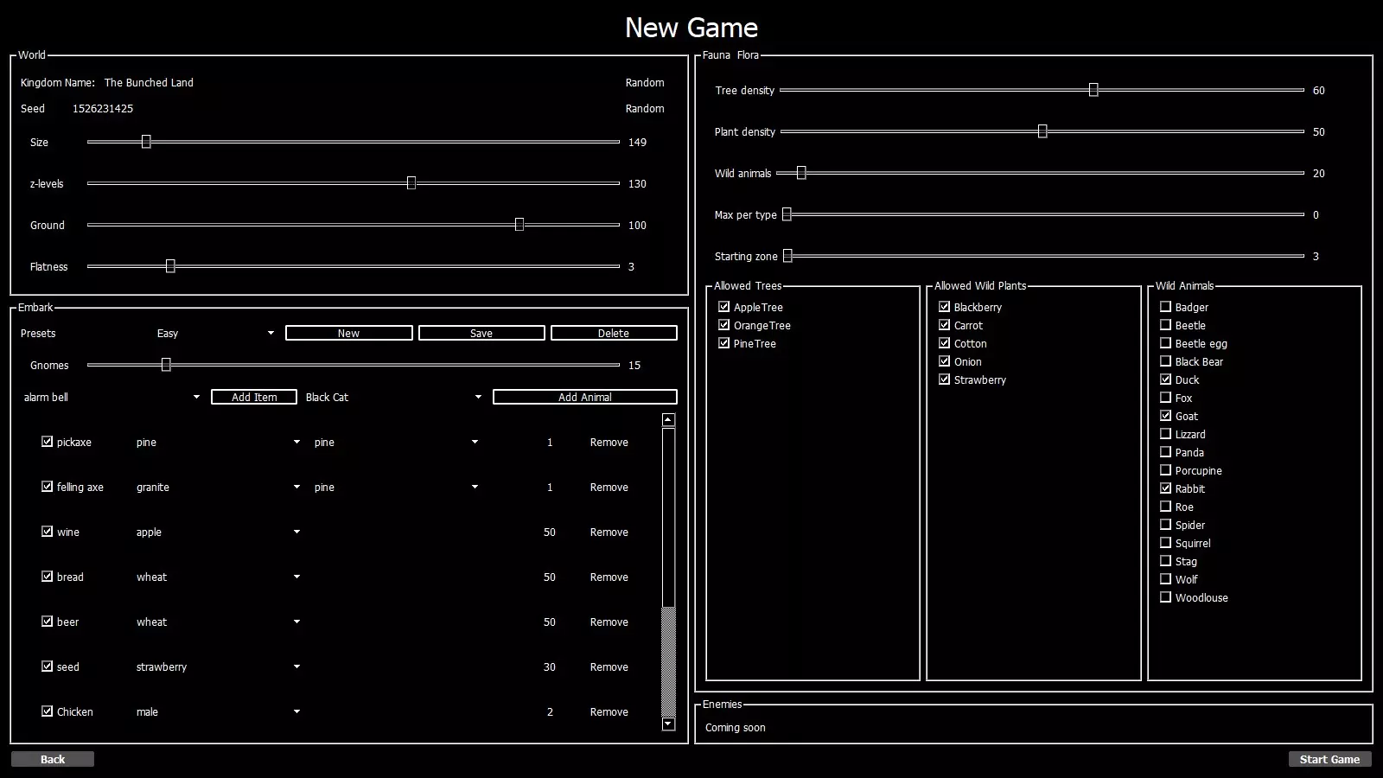The height and width of the screenshot is (778, 1383).
Task: Uncheck the Rabbit checkbox
Action: click(x=1165, y=488)
